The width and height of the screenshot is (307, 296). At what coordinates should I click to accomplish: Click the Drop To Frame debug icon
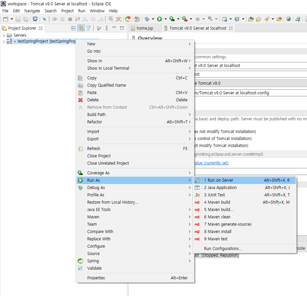point(111,19)
